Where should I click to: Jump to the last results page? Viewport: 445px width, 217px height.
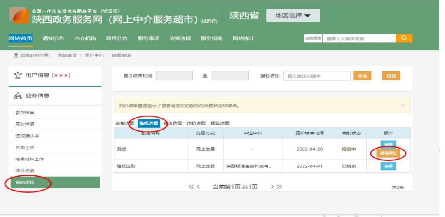coord(279,186)
